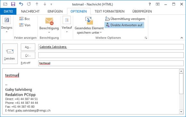
Task: Click the E-Mail gaby.salvisberg@nmgz.ch line
Action: coord(28,111)
